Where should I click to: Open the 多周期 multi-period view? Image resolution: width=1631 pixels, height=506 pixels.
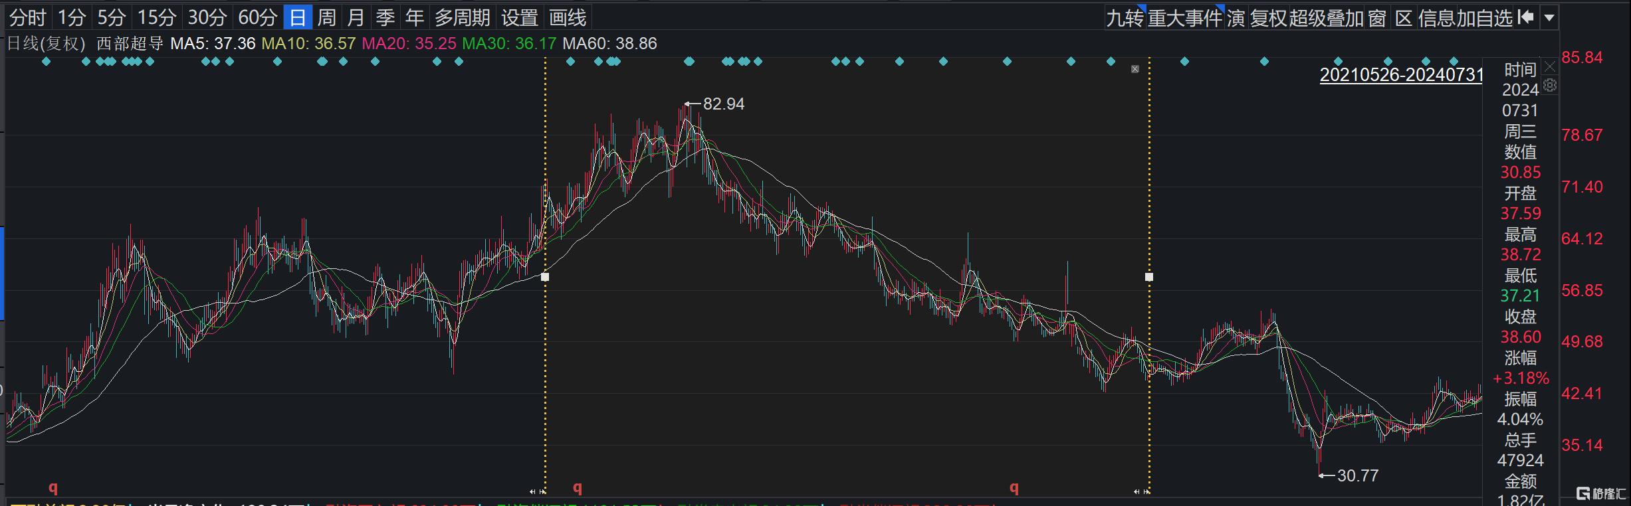(x=463, y=18)
